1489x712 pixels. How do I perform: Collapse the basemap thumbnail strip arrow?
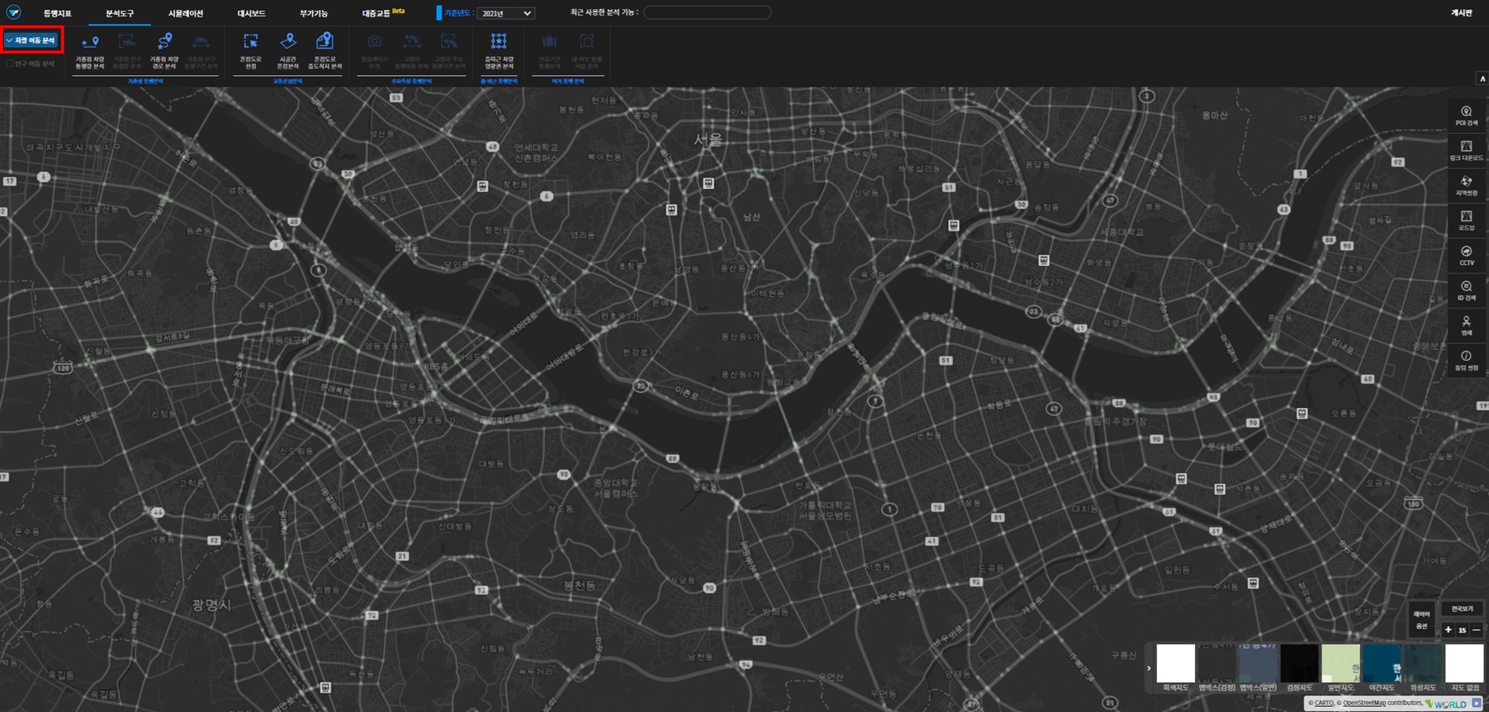(x=1149, y=667)
